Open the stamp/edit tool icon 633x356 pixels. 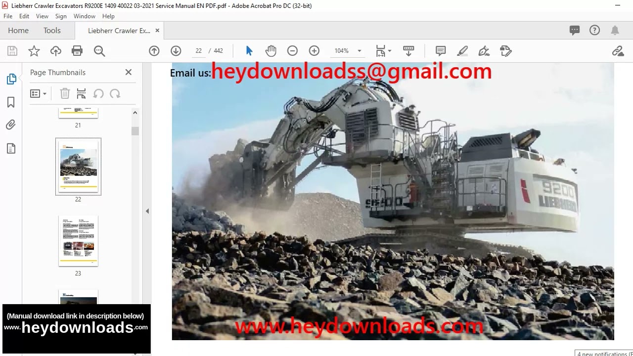[505, 51]
